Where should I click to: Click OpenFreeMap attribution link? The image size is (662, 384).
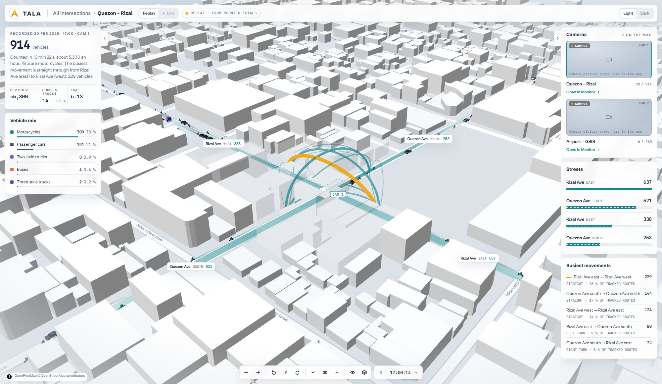[25, 376]
